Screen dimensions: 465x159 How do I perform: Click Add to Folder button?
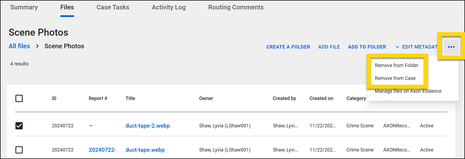coord(367,47)
